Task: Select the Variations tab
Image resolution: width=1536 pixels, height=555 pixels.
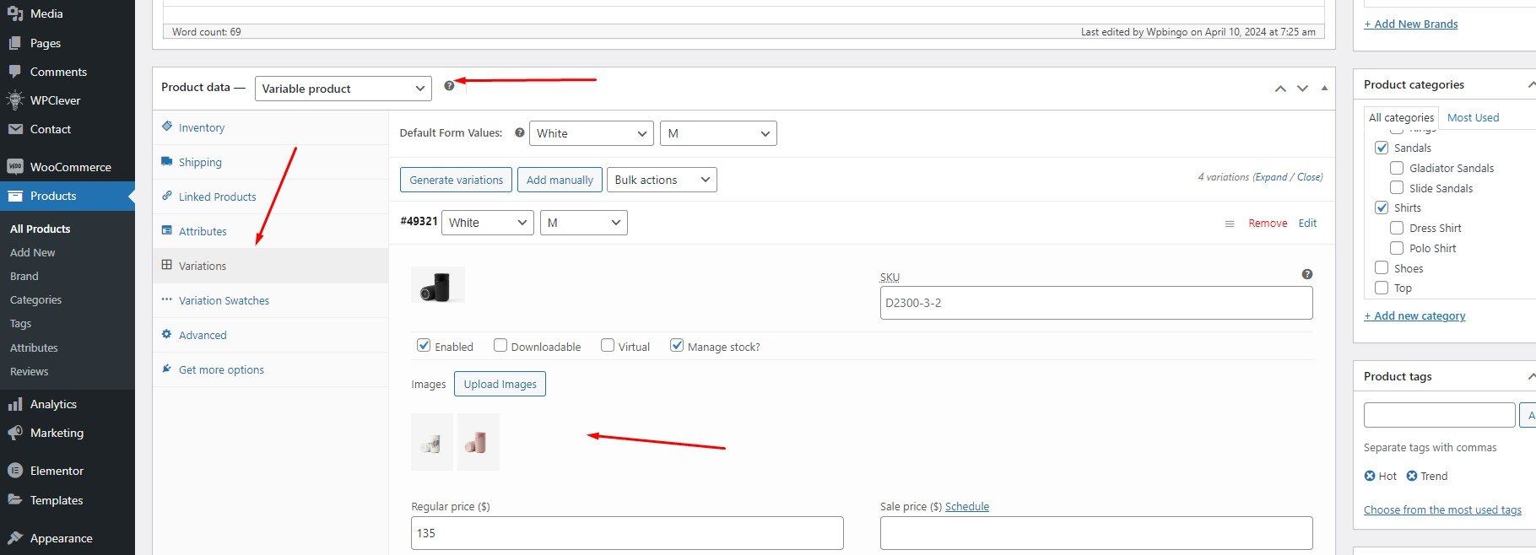Action: pos(270,266)
